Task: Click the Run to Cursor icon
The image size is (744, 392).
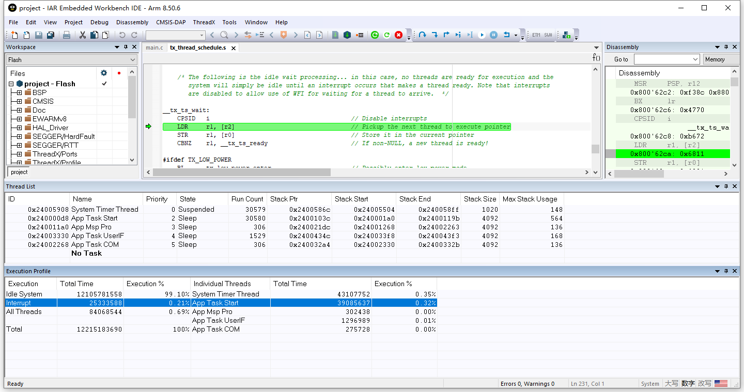Action: point(470,35)
